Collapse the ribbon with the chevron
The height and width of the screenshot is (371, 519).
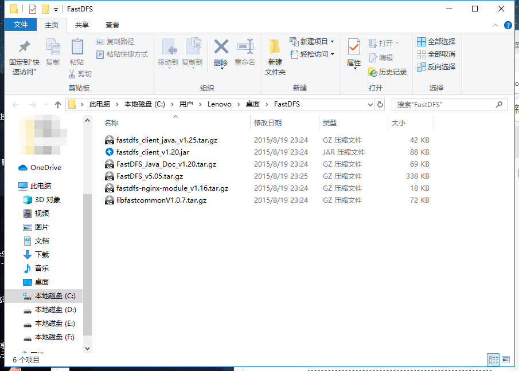point(495,25)
